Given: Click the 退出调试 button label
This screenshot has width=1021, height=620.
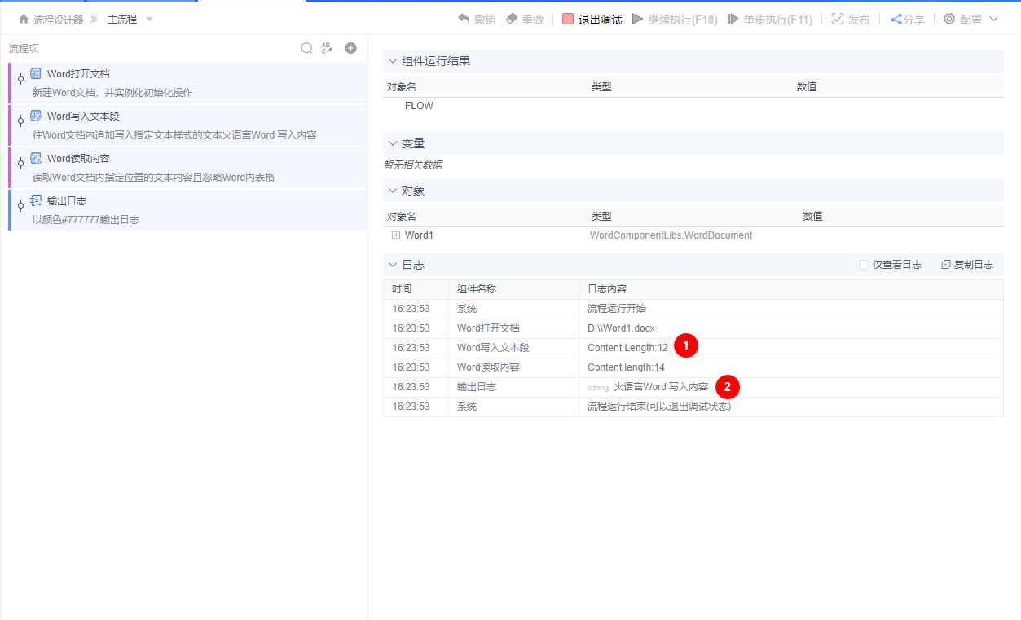Looking at the screenshot, I should 601,20.
